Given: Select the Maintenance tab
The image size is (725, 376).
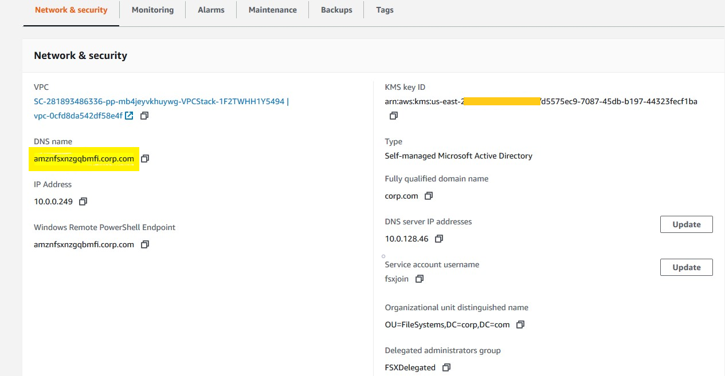Looking at the screenshot, I should point(272,10).
